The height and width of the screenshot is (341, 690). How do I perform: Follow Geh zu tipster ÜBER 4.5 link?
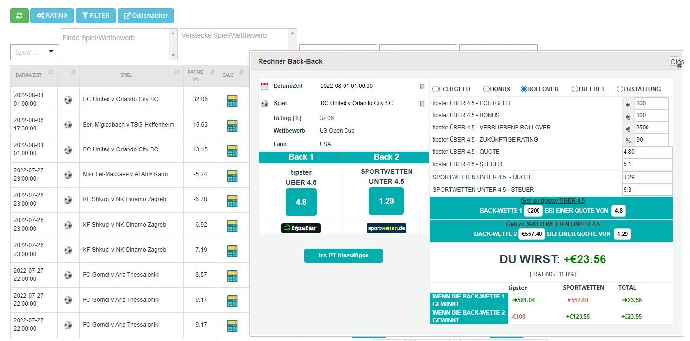point(553,201)
